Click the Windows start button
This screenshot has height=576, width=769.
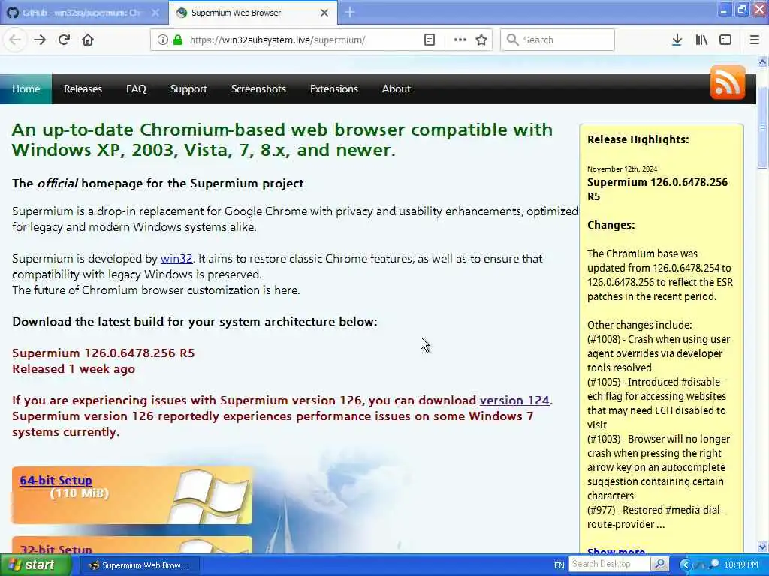(x=35, y=565)
